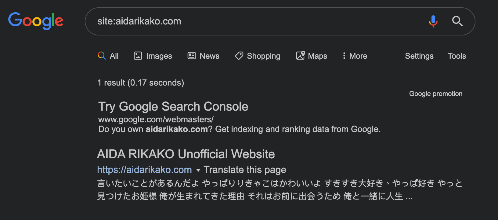Click the Google logo

pyautogui.click(x=36, y=21)
